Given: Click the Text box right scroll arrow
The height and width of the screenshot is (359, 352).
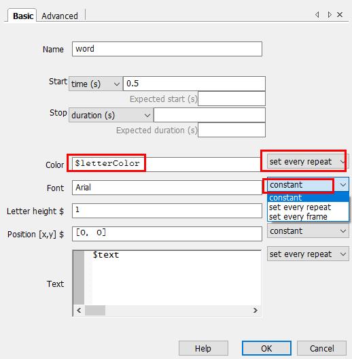Looking at the screenshot, I should [x=256, y=311].
